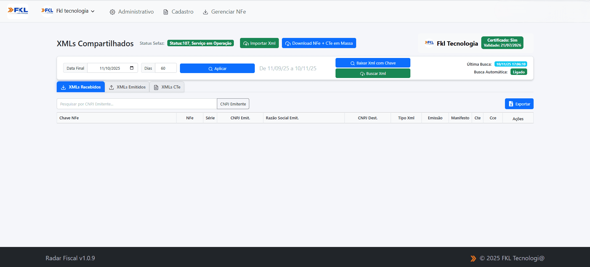Open the calendar picker icon in Data Final
This screenshot has height=267, width=590.
[132, 68]
